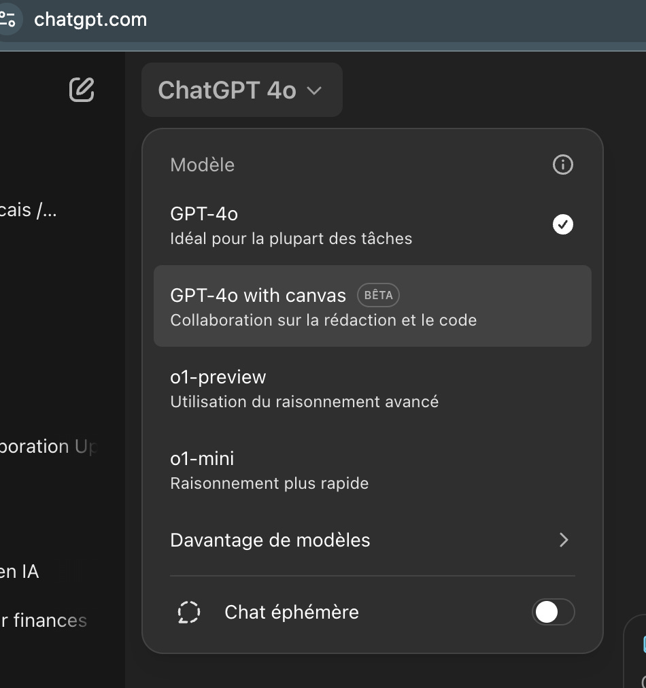Click 'Idéal pour la plupart des tâches' text

click(291, 239)
